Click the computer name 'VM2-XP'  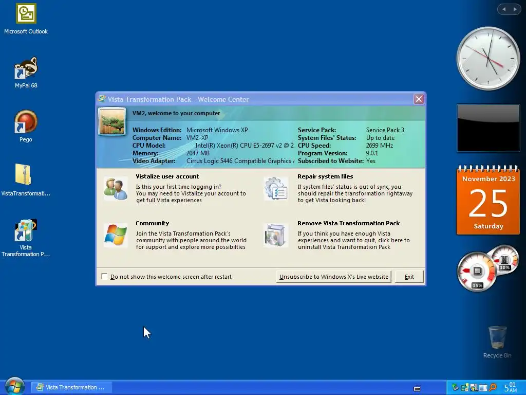197,138
